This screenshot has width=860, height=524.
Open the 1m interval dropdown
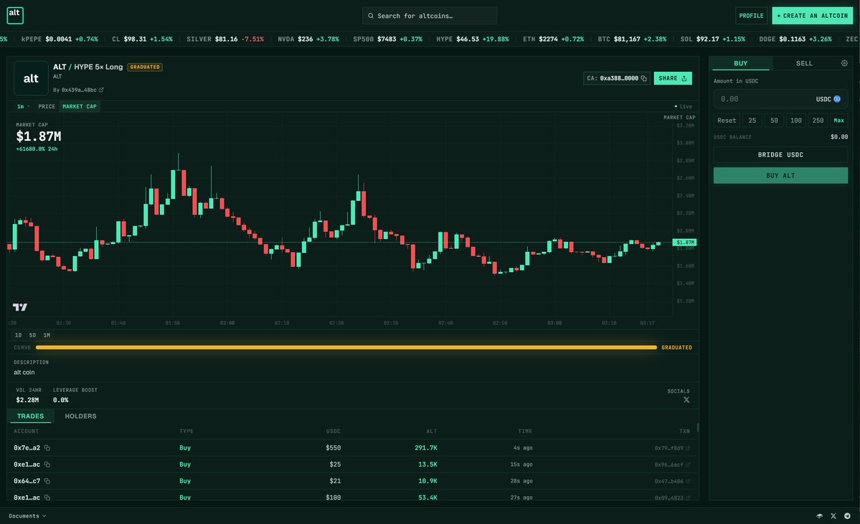(x=22, y=106)
